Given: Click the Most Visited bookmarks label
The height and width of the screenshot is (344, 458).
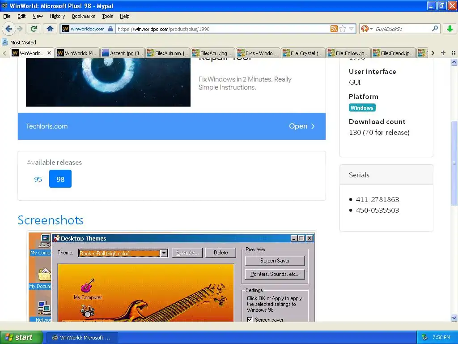Looking at the screenshot, I should click(x=23, y=43).
